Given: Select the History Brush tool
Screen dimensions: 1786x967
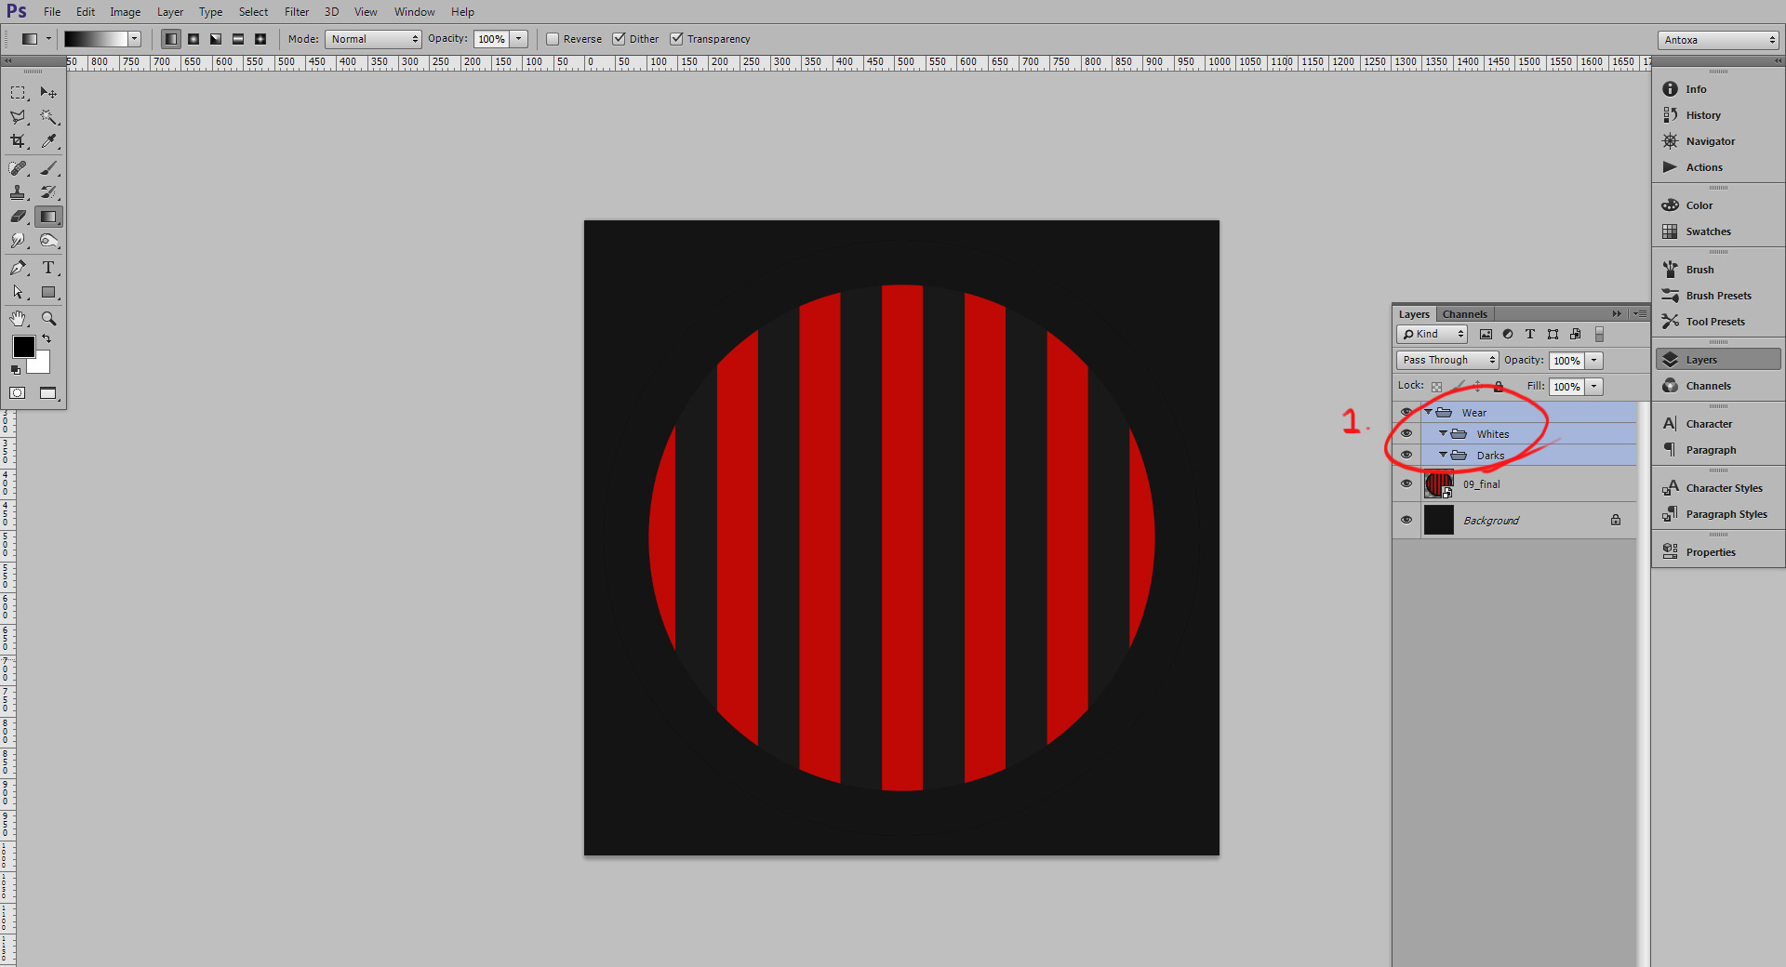Looking at the screenshot, I should tap(48, 192).
